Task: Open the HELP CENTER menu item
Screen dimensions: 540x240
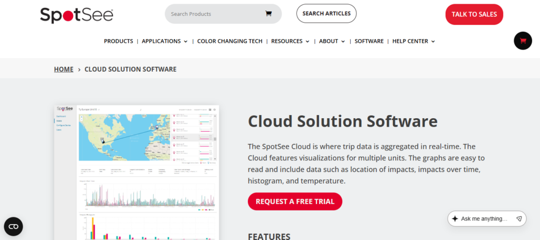Action: point(410,41)
